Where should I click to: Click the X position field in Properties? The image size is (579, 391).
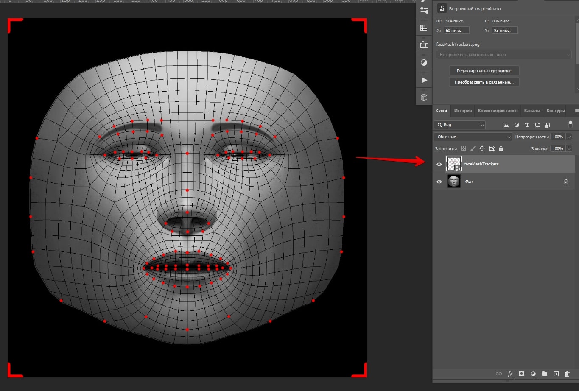tap(456, 30)
